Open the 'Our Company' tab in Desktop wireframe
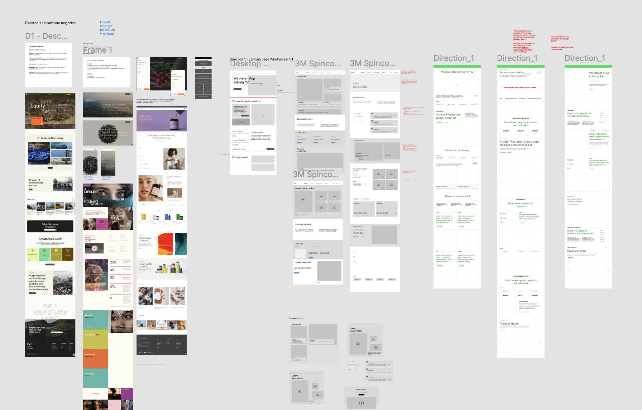The image size is (642, 410). [239, 131]
